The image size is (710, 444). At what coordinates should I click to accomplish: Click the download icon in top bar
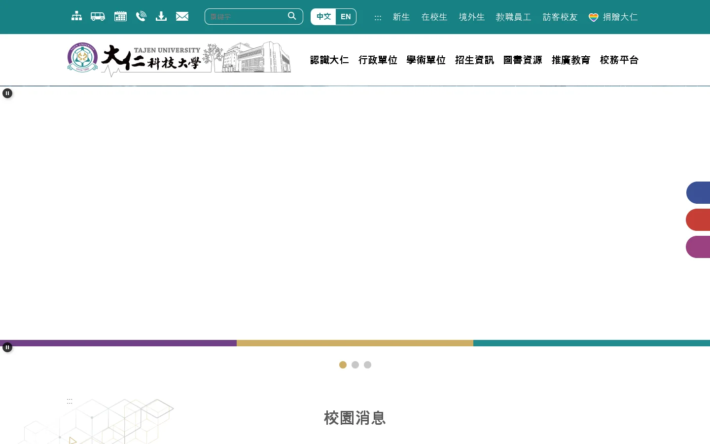161,16
